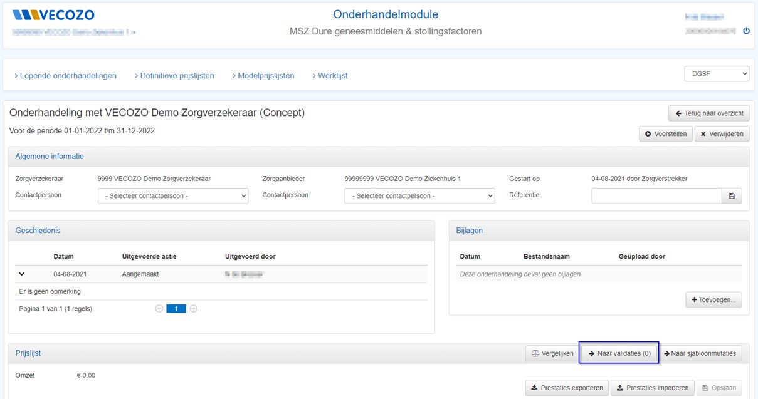Click Prestaties exporteren button

click(x=567, y=388)
